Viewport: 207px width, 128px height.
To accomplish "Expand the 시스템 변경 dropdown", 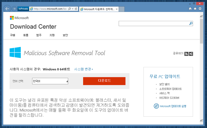I will click(x=84, y=69).
